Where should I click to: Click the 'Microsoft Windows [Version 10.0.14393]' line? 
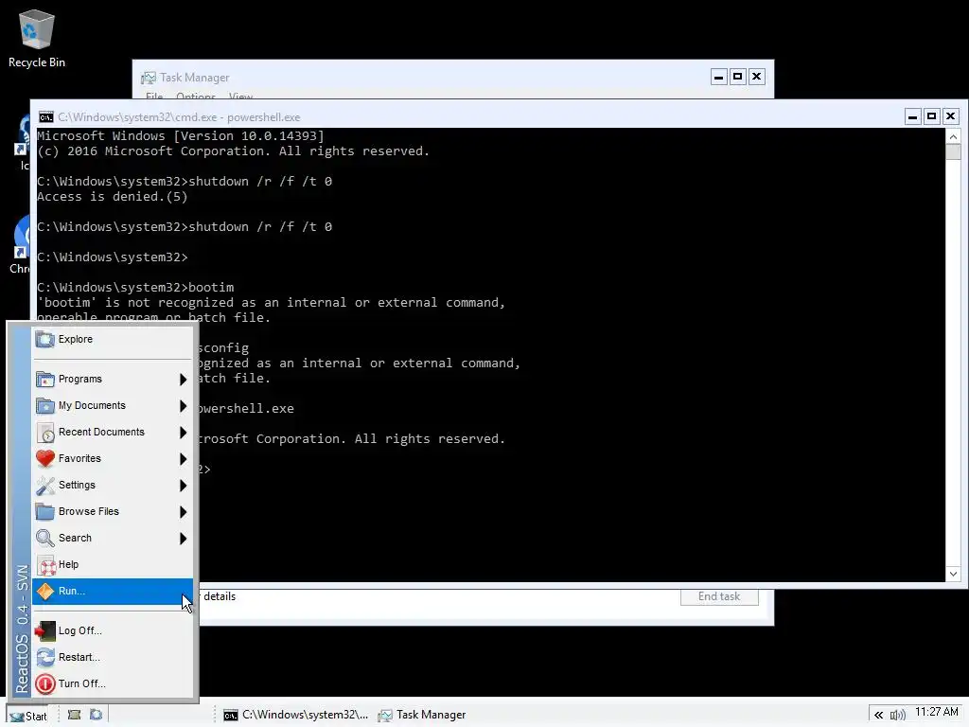point(181,136)
